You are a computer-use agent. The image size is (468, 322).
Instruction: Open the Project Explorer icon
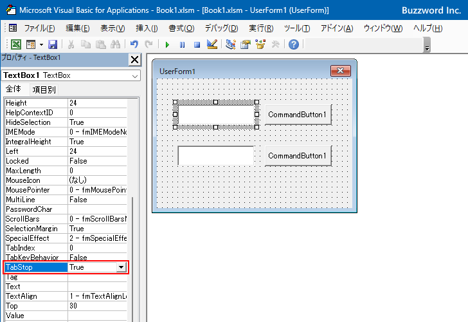231,44
